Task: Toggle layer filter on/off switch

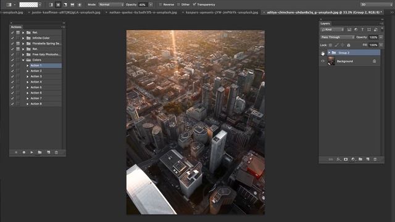Action: point(382,29)
